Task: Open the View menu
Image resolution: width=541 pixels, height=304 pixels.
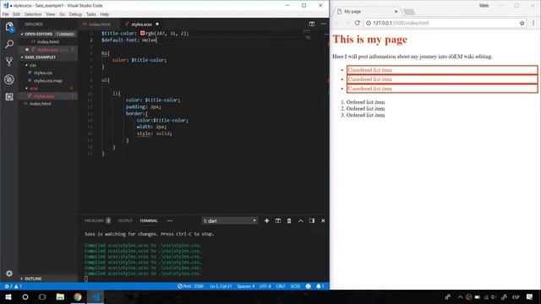Action: (51, 14)
